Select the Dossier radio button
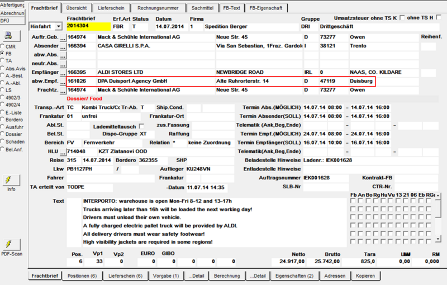 click(2, 134)
